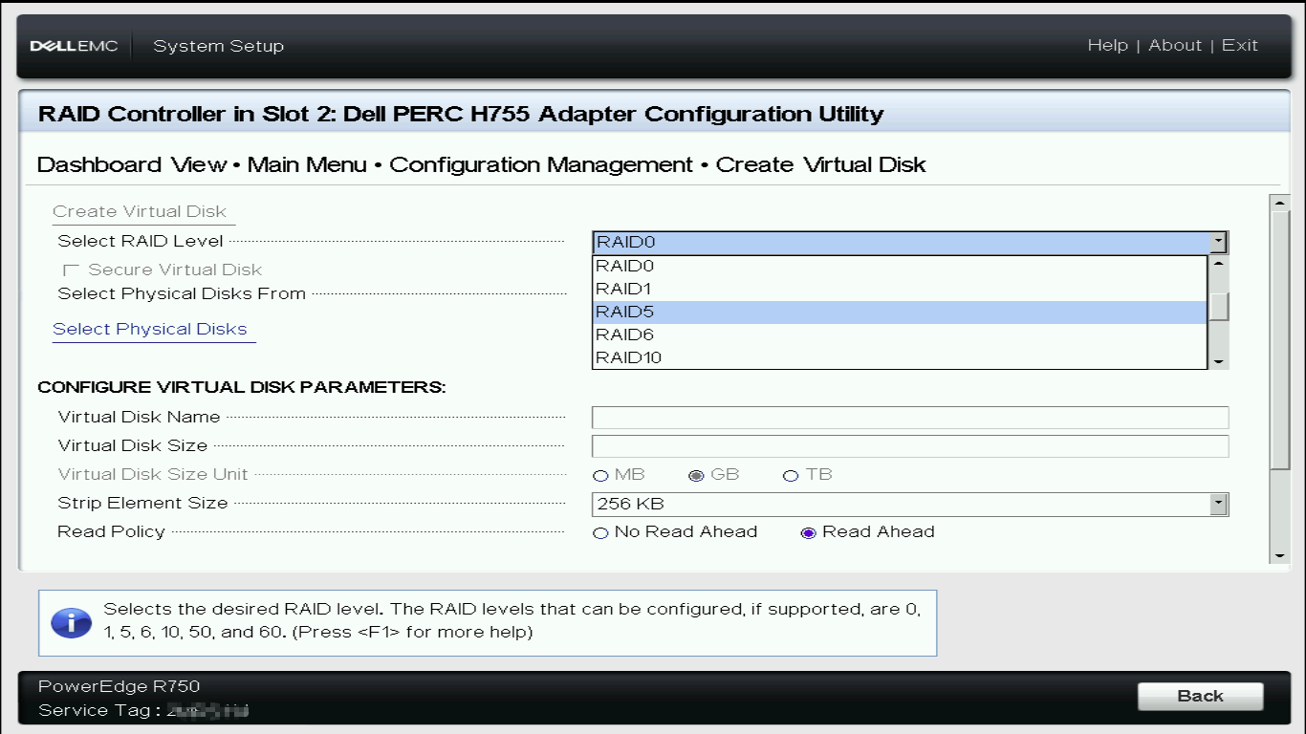Image resolution: width=1306 pixels, height=734 pixels.
Task: Click the Virtual Disk Name input field
Action: click(909, 418)
